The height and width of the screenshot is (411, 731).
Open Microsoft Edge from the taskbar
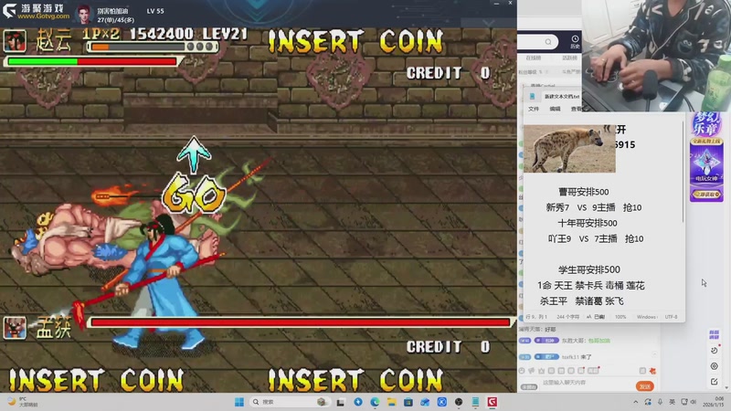pyautogui.click(x=375, y=402)
